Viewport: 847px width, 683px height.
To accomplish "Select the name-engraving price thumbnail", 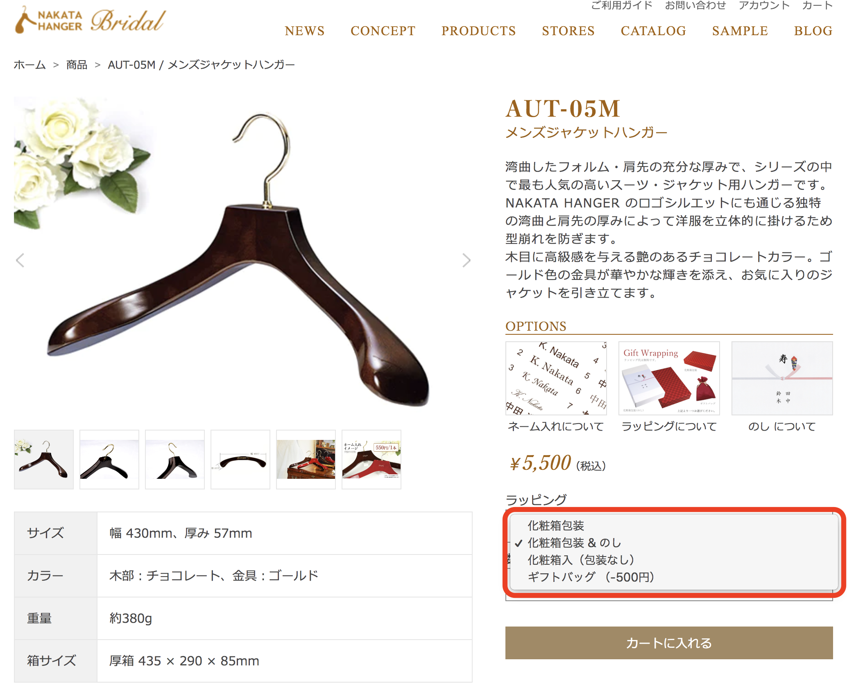I will 371,459.
